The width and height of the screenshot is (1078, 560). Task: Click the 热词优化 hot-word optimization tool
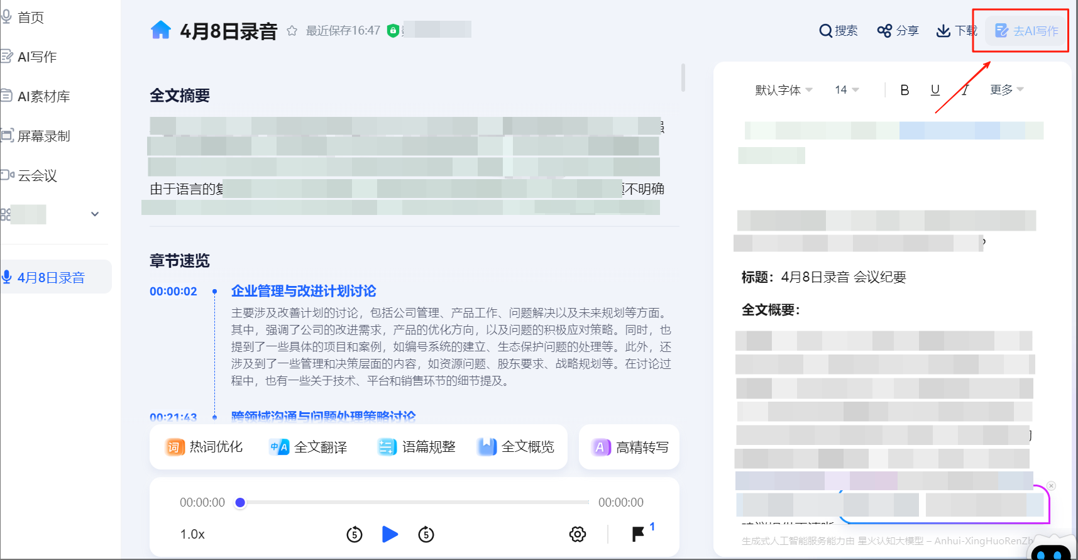204,447
